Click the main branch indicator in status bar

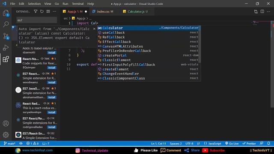[x=9, y=144]
